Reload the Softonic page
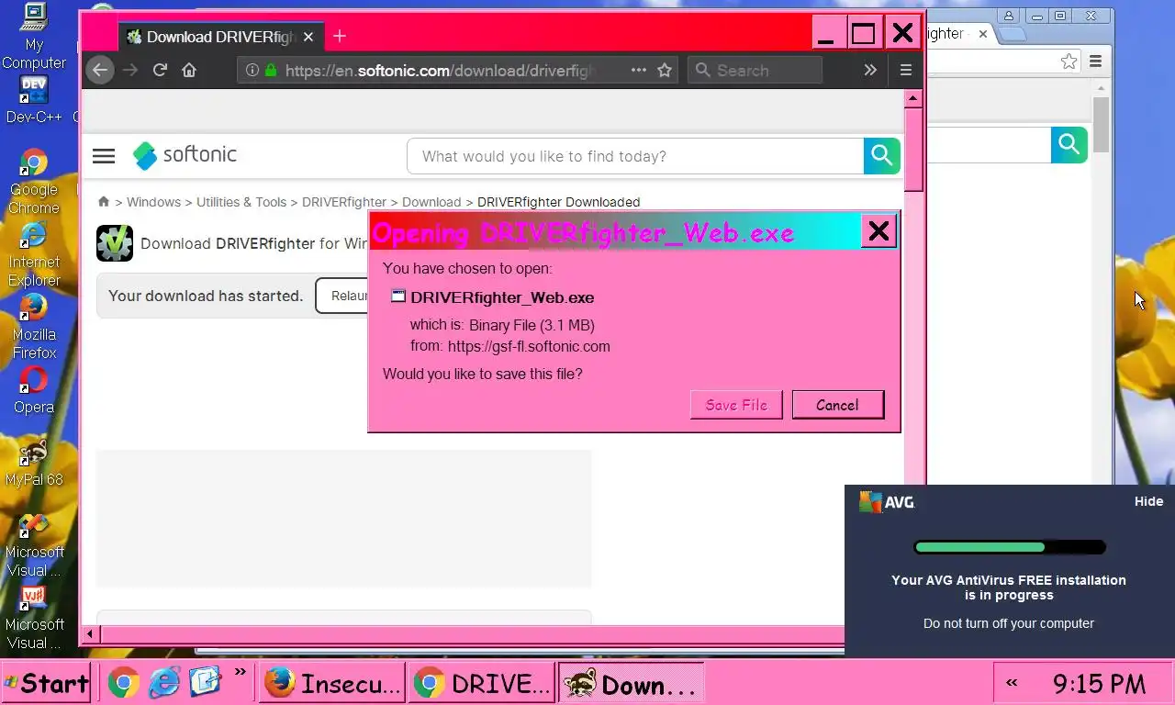 point(160,70)
